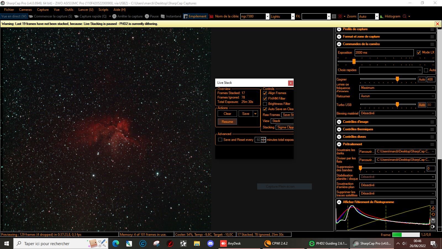This screenshot has height=249, width=442.
Task: Click the Exposition 2000 ms input field
Action: pyautogui.click(x=384, y=53)
